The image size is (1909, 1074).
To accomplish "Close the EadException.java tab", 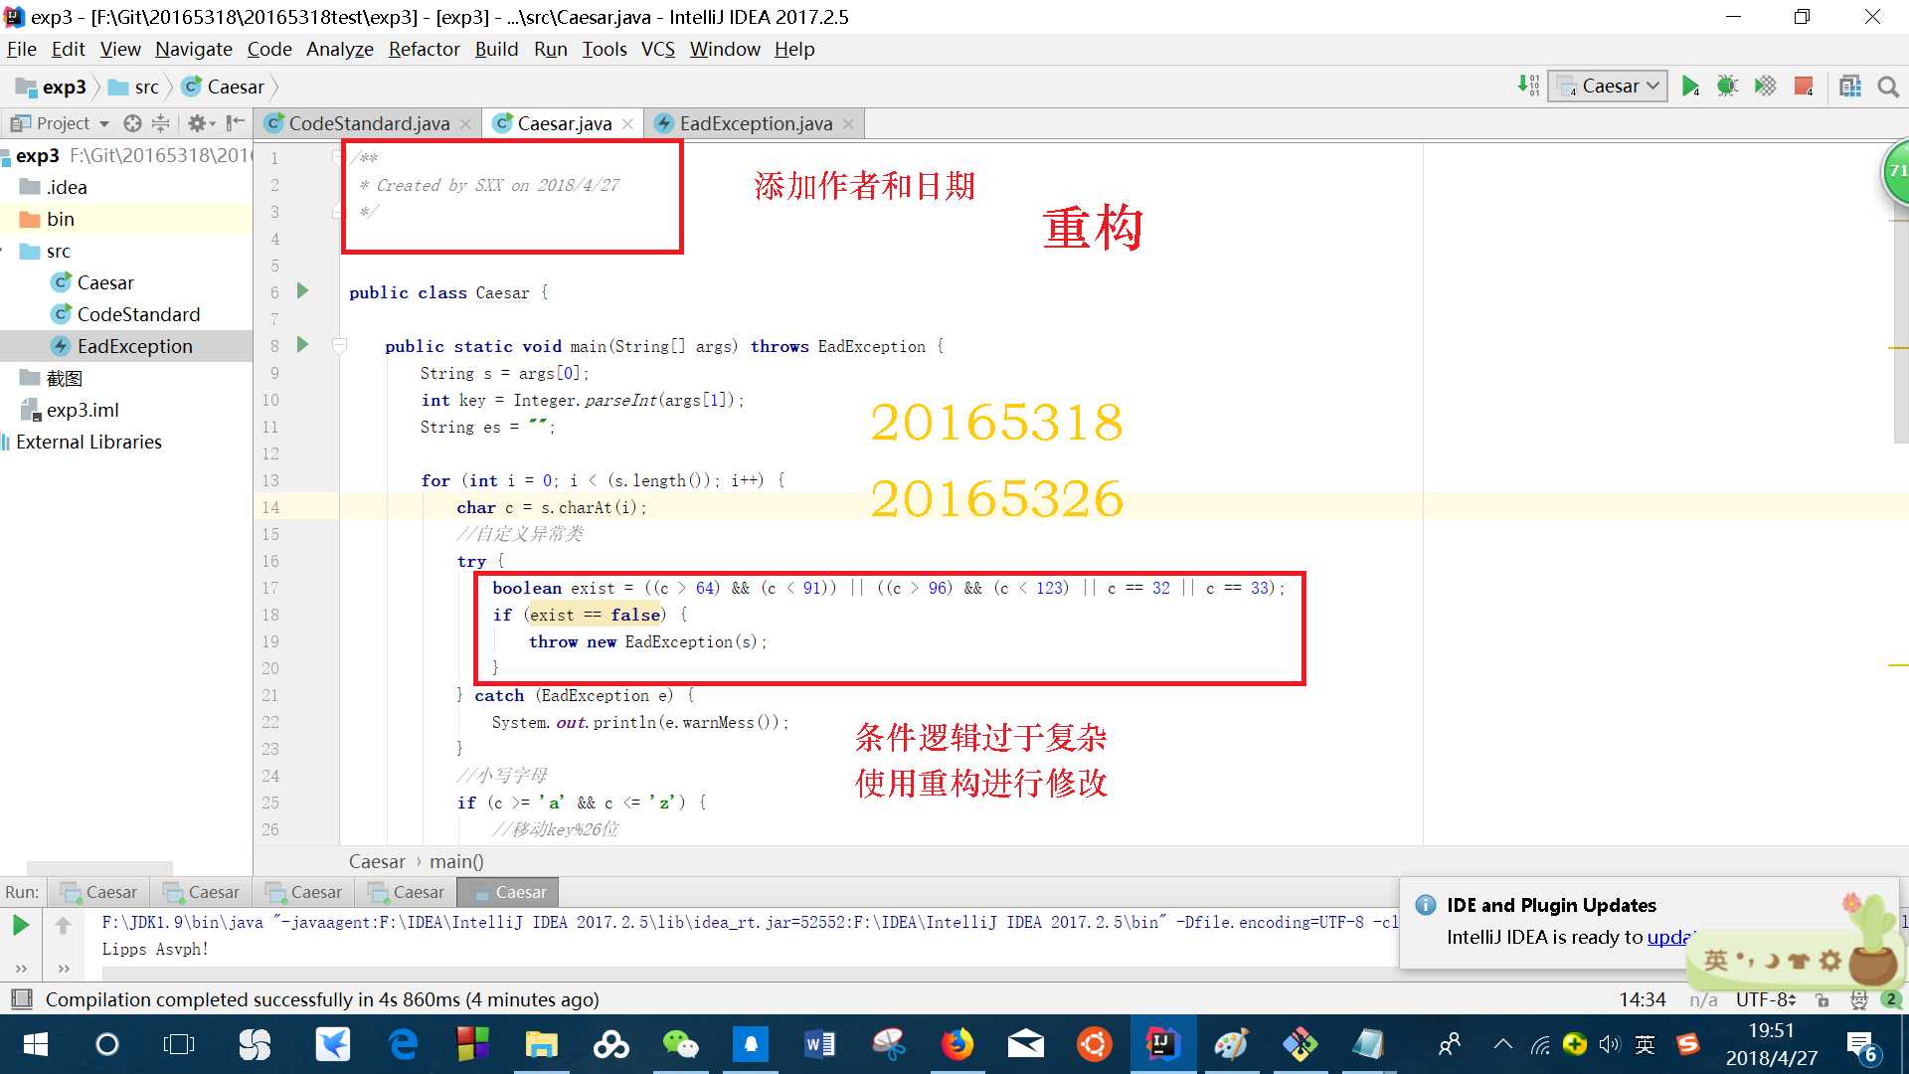I will [848, 124].
